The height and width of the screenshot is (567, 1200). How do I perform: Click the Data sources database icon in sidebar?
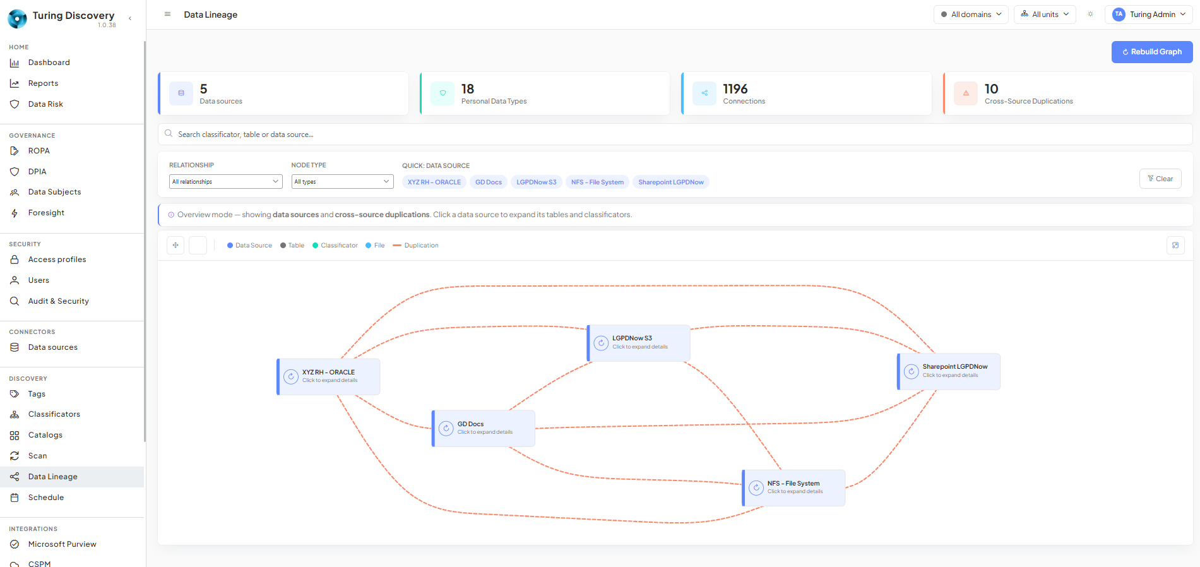15,347
